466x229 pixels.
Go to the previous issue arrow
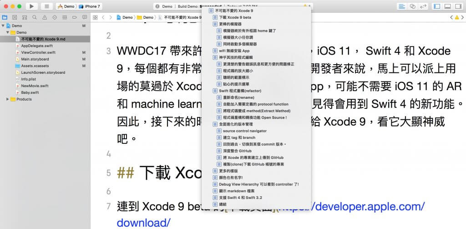tap(452, 17)
